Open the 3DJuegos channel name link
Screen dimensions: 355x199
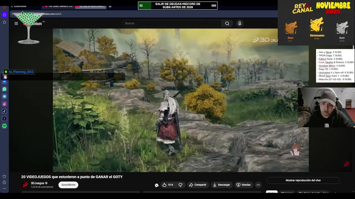pyautogui.click(x=37, y=183)
